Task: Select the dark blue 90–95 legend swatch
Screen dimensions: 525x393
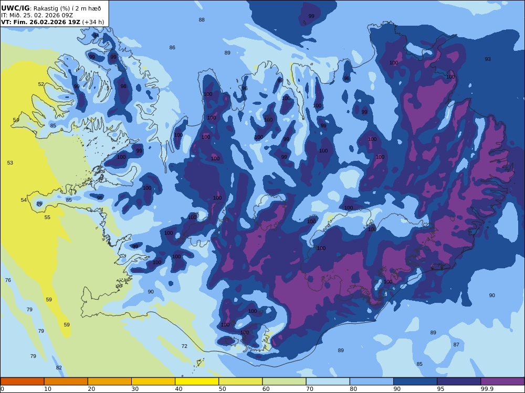Action: (415, 381)
